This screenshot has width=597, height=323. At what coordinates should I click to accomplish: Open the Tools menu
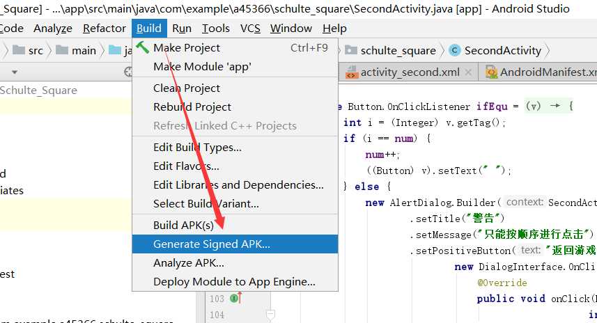pyautogui.click(x=216, y=29)
